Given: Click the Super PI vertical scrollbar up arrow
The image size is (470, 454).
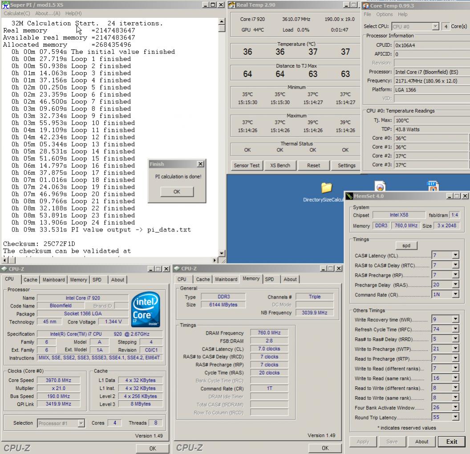Looking at the screenshot, I should pyautogui.click(x=222, y=22).
